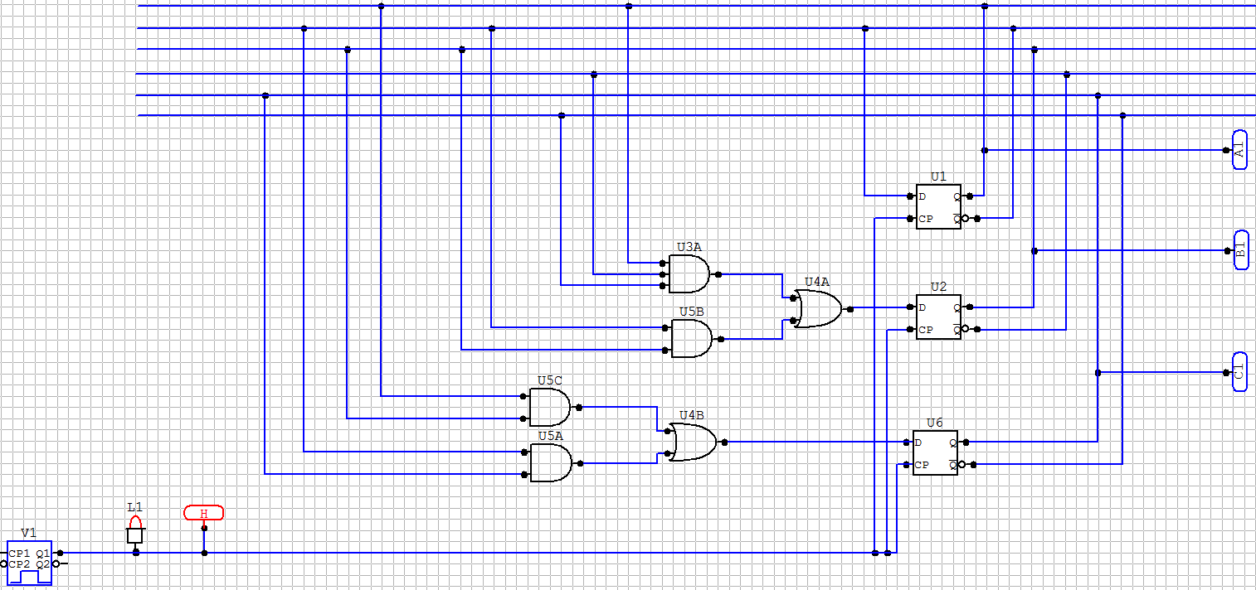Select the U1 D flip-flop
This screenshot has width=1256, height=590.
(938, 207)
